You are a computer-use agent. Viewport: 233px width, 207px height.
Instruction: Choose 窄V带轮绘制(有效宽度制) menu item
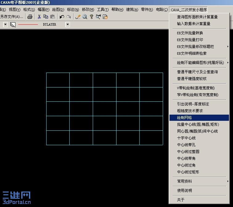199,95
